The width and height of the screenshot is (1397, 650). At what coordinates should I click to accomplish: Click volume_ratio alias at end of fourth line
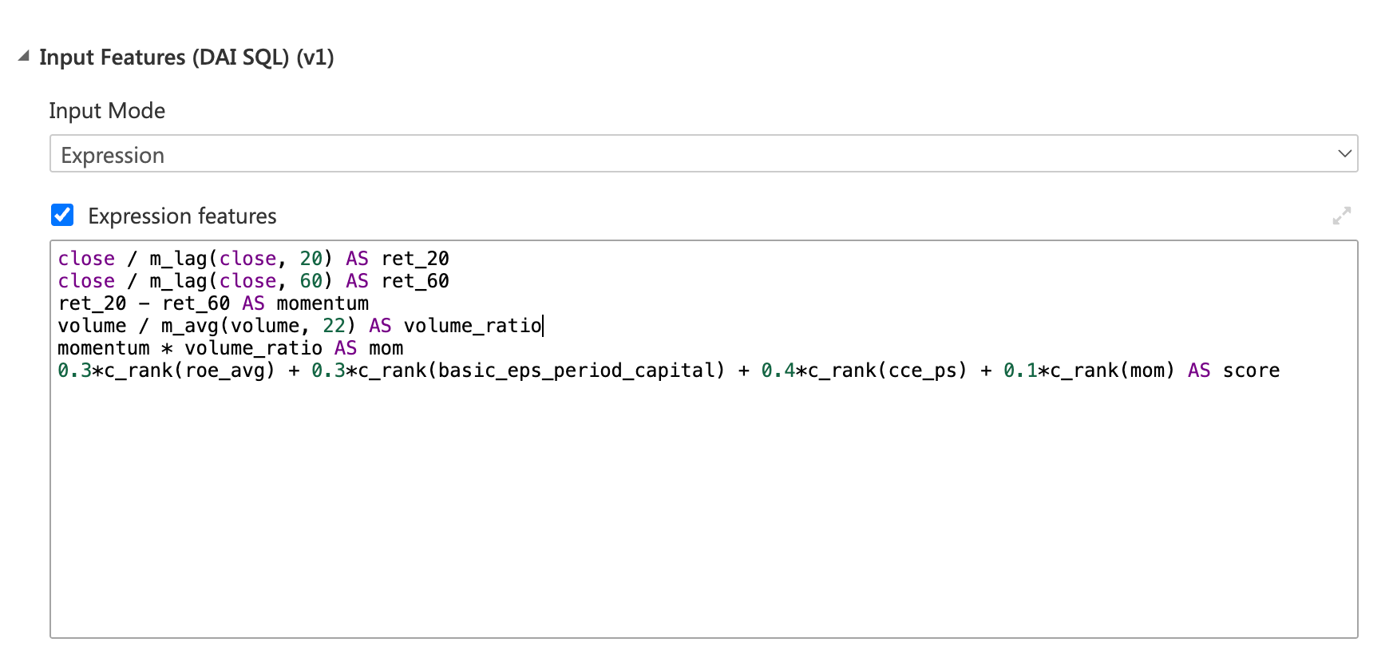(473, 326)
